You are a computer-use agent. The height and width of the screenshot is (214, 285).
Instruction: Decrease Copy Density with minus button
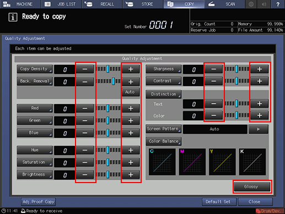click(x=85, y=69)
